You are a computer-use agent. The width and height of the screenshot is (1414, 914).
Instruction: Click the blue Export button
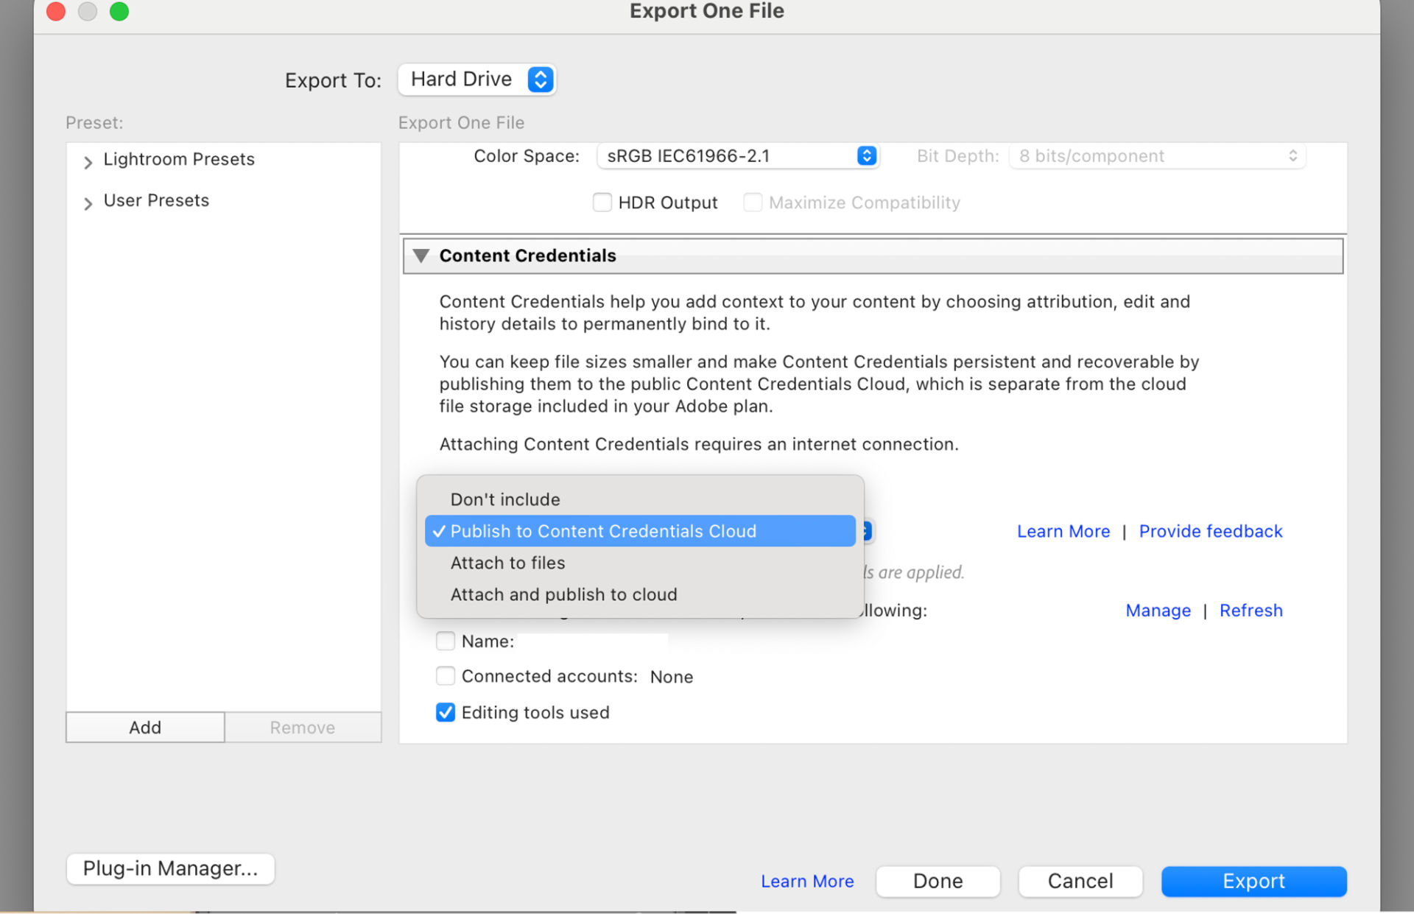(1253, 882)
